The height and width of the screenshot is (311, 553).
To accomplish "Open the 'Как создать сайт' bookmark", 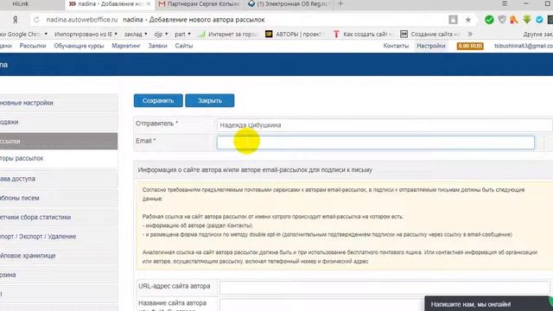I will point(363,35).
